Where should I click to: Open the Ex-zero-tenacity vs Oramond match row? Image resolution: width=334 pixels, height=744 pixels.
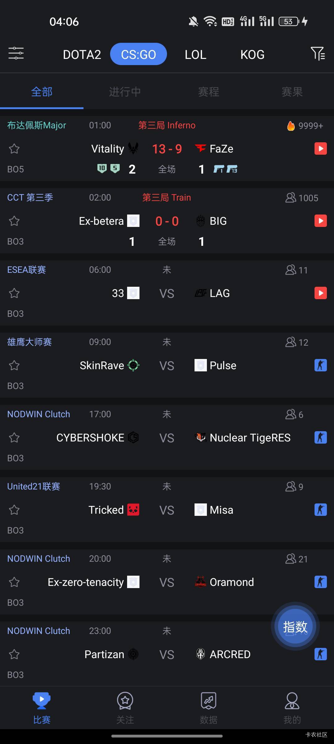point(167,582)
